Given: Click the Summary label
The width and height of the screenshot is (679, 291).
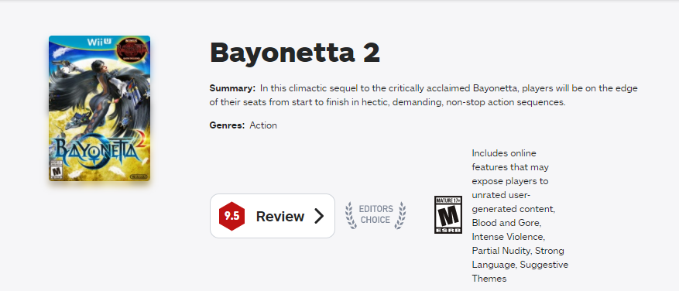Looking at the screenshot, I should point(232,88).
